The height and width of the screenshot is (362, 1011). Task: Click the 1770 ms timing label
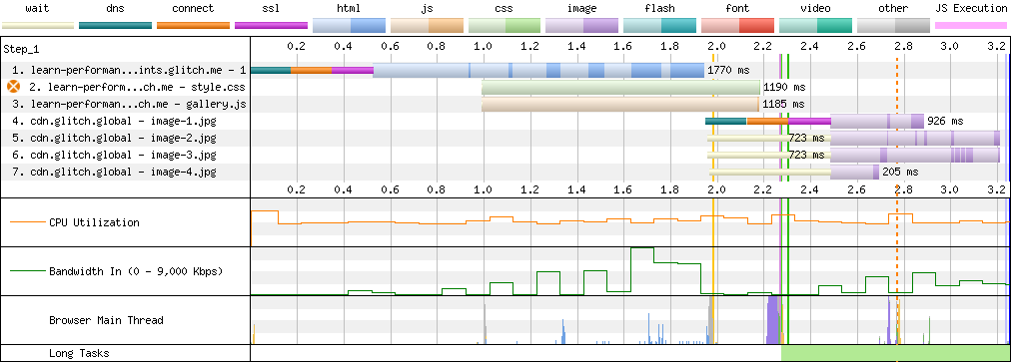[728, 70]
